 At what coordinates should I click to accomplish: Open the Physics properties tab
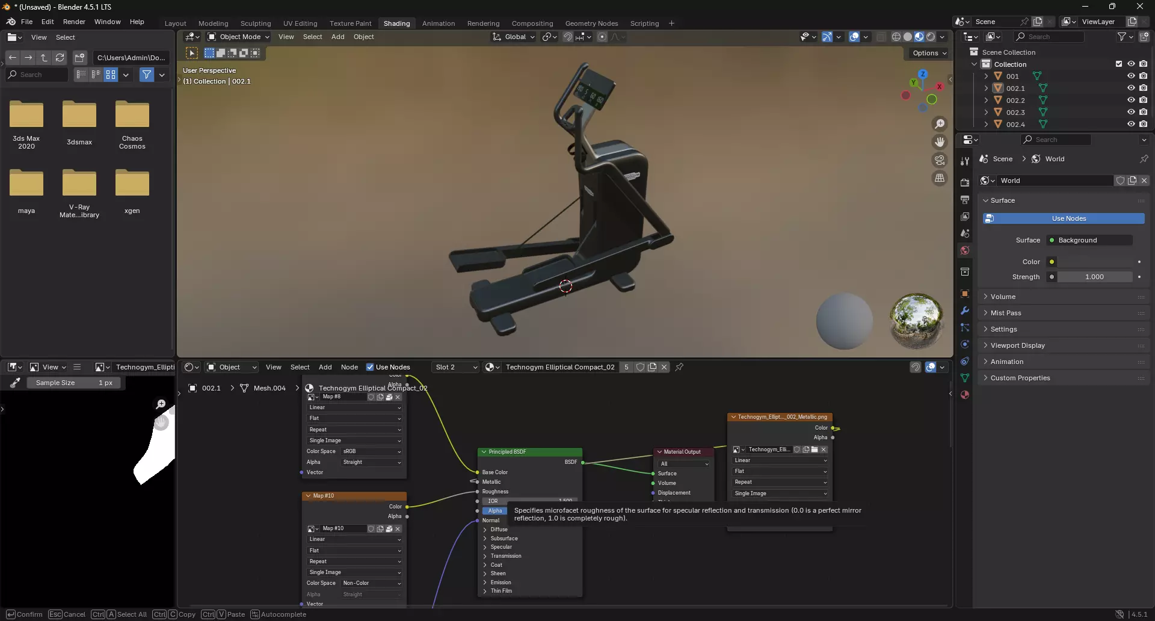coord(965,344)
